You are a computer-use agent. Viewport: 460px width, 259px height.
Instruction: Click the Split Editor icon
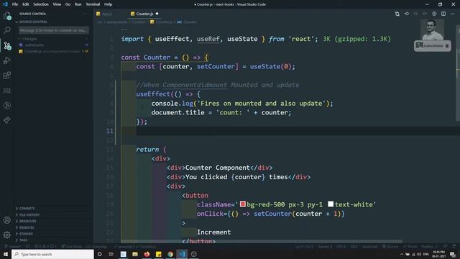[x=443, y=14]
